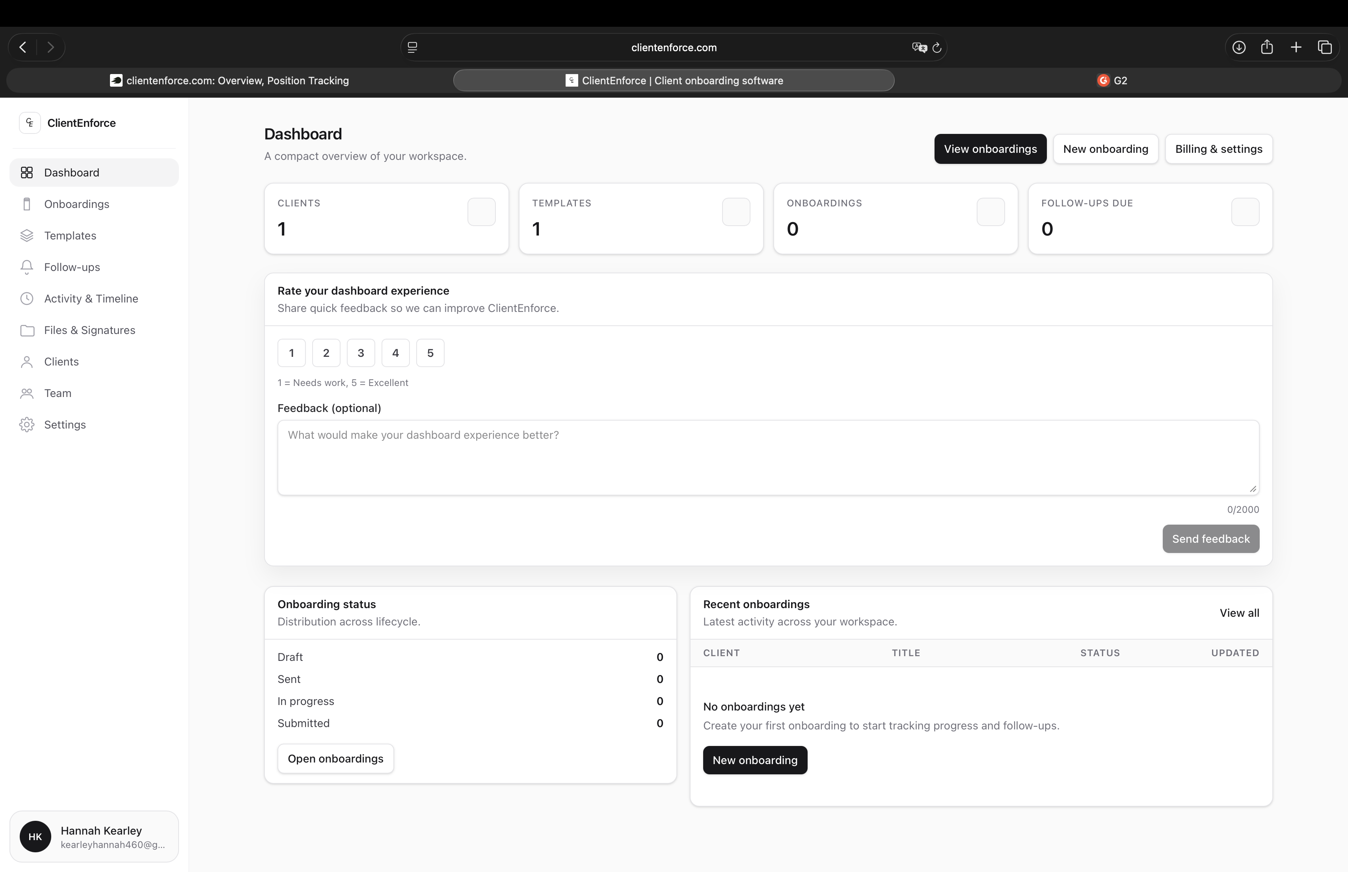Open Onboardings in the sidebar menu

(76, 204)
